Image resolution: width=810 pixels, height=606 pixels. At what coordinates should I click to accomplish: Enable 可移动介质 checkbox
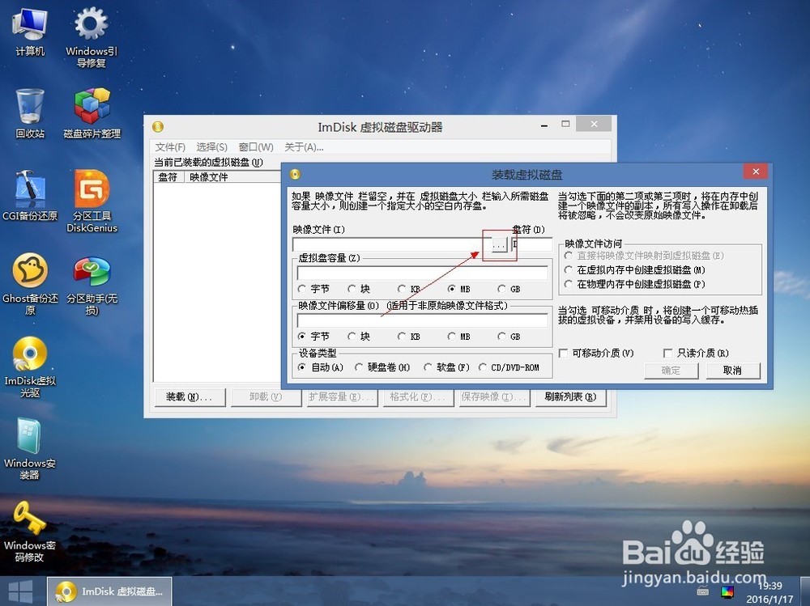click(564, 354)
